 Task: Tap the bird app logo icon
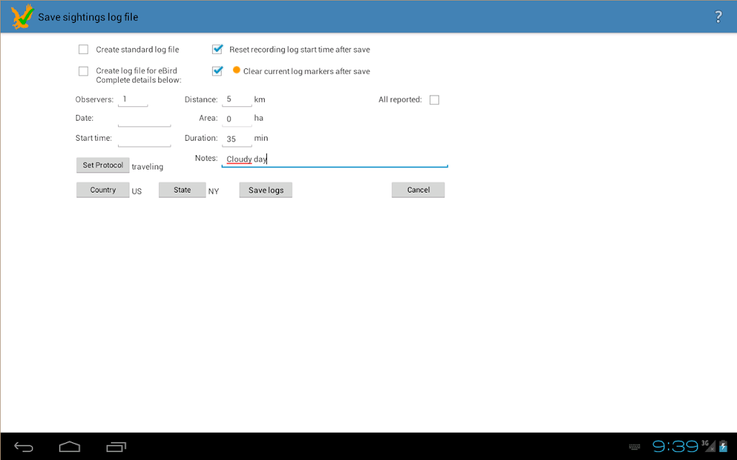[x=22, y=17]
